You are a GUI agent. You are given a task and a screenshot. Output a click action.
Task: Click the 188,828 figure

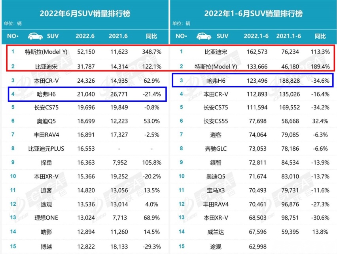coord(290,81)
